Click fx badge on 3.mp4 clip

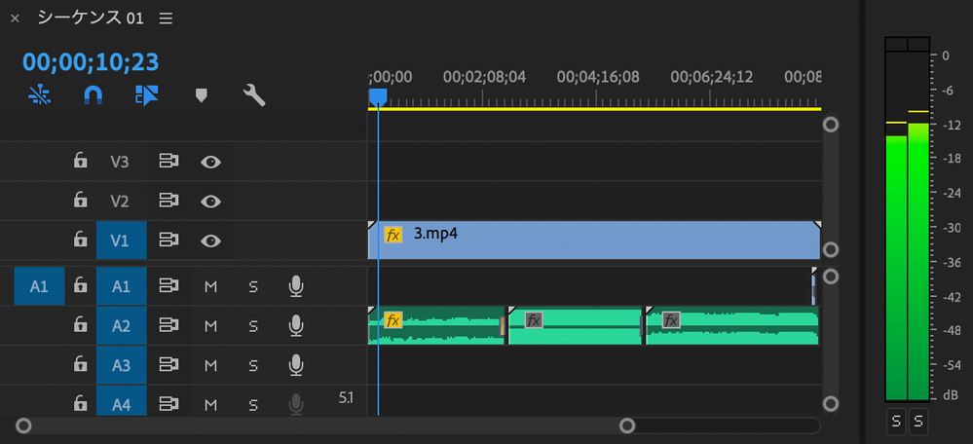[393, 235]
